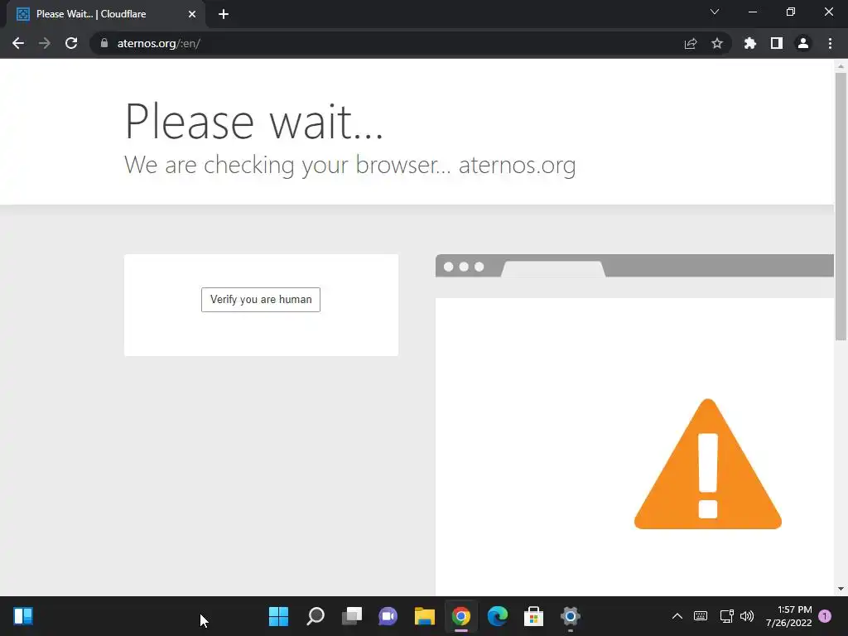Select the Please Wait Cloudflare tab

[x=106, y=14]
